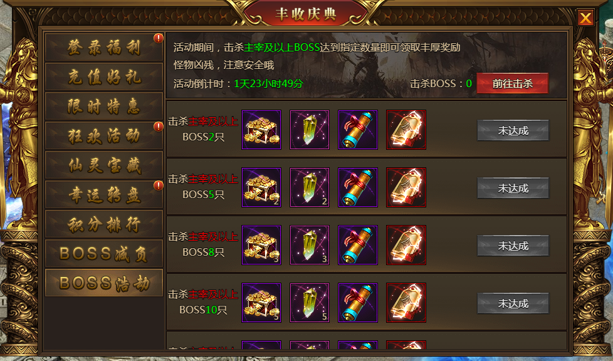Click treasure chest x5 in BOSS10只 row
613x361 pixels.
tap(261, 303)
